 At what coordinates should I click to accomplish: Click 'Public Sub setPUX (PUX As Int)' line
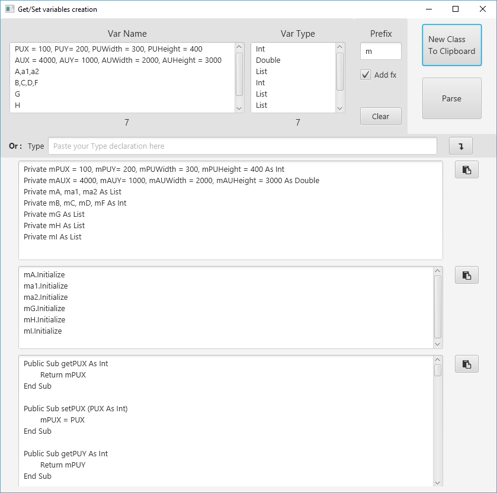click(x=76, y=409)
